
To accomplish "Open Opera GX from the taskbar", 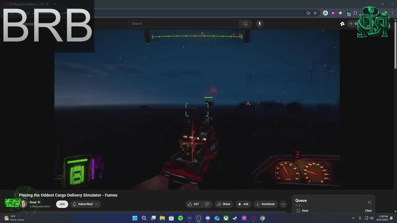I will (253, 218).
